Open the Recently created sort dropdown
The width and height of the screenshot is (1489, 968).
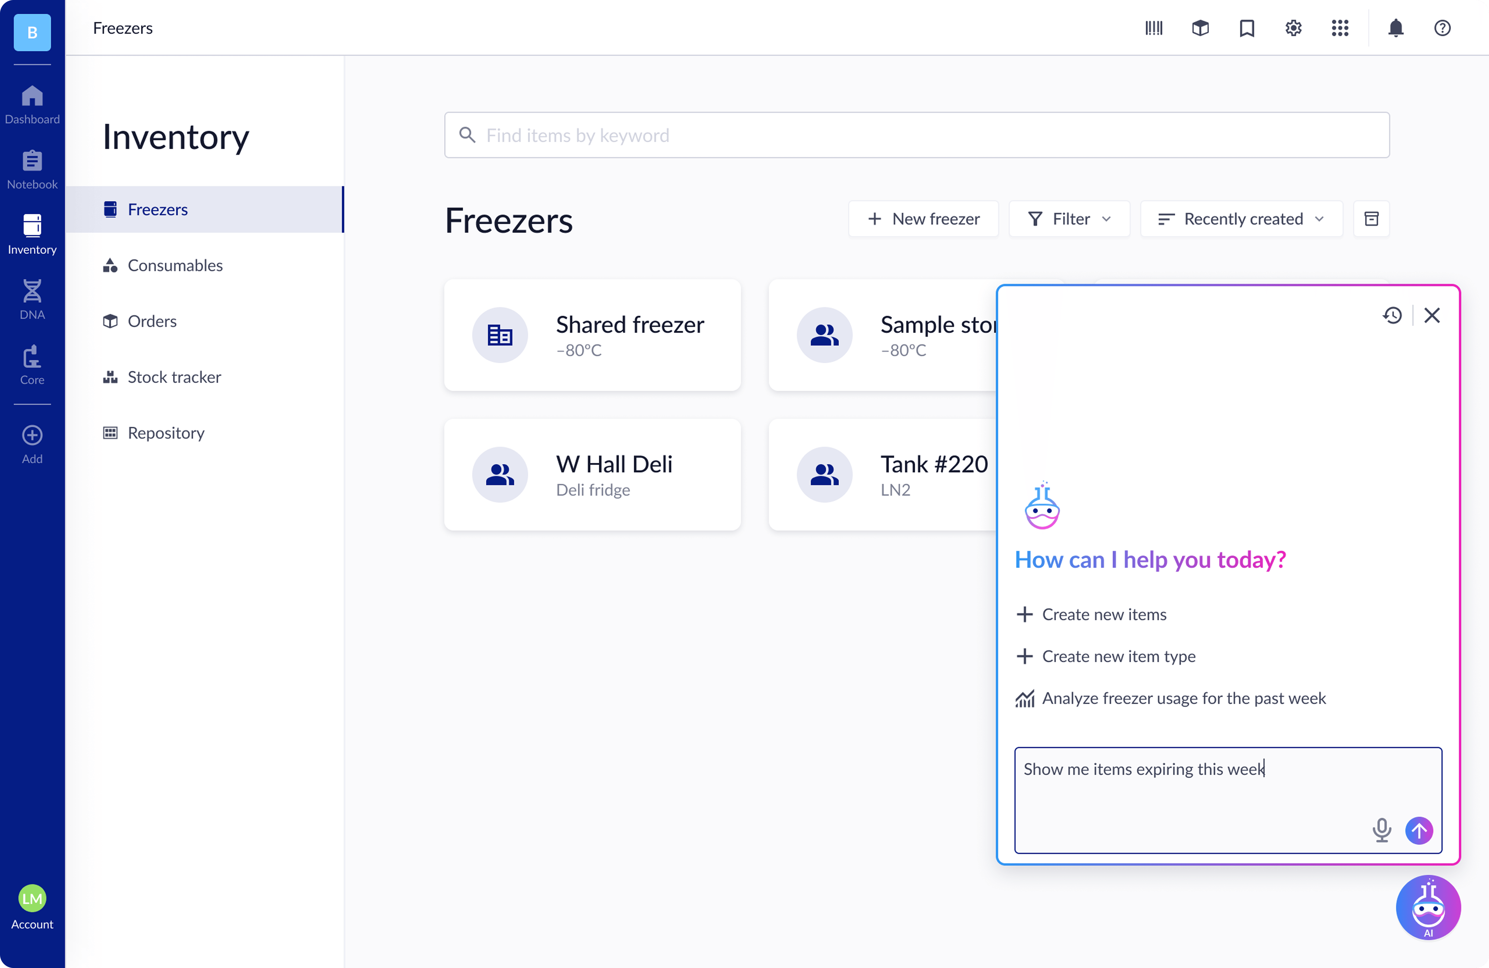point(1241,218)
